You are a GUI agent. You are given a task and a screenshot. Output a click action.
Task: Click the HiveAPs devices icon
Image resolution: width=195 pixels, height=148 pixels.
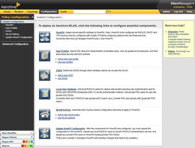pos(45,37)
